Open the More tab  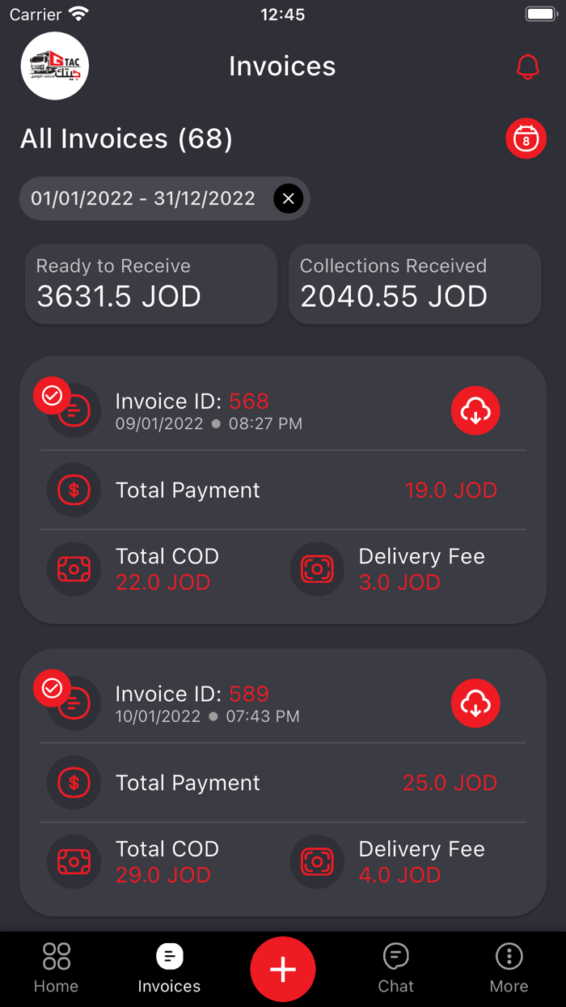pyautogui.click(x=509, y=968)
